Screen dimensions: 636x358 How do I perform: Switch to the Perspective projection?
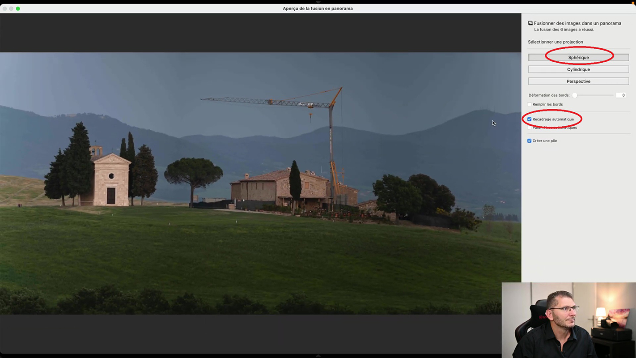tap(578, 81)
